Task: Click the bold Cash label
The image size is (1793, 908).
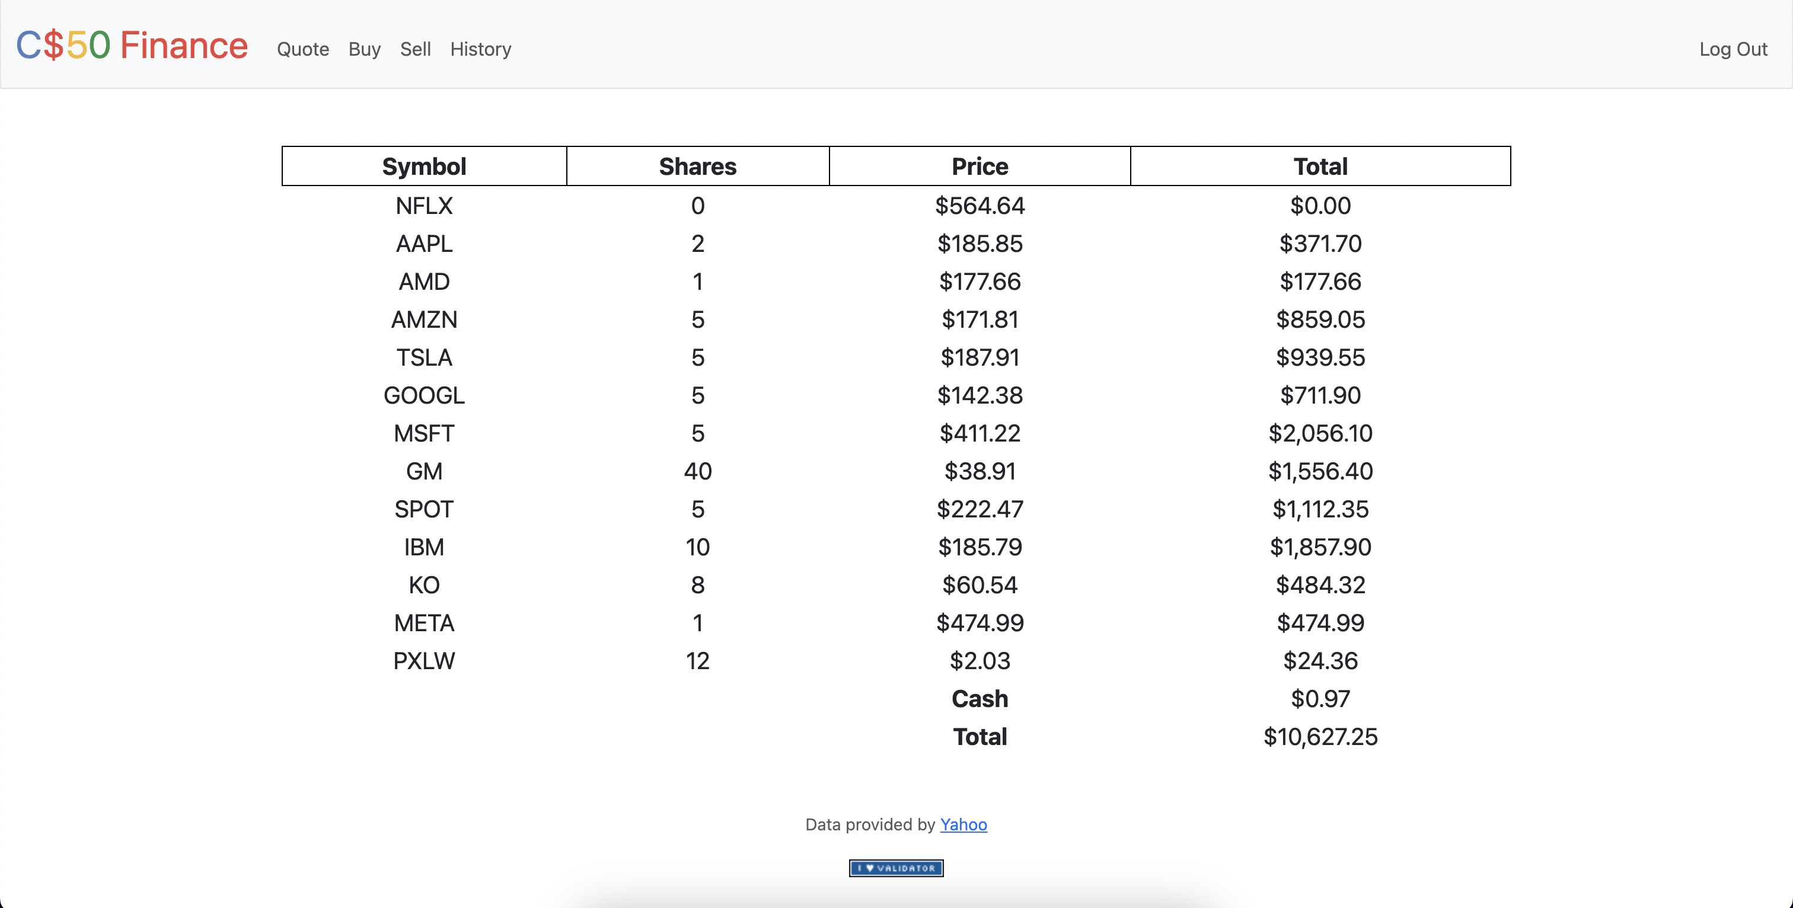Action: point(980,699)
